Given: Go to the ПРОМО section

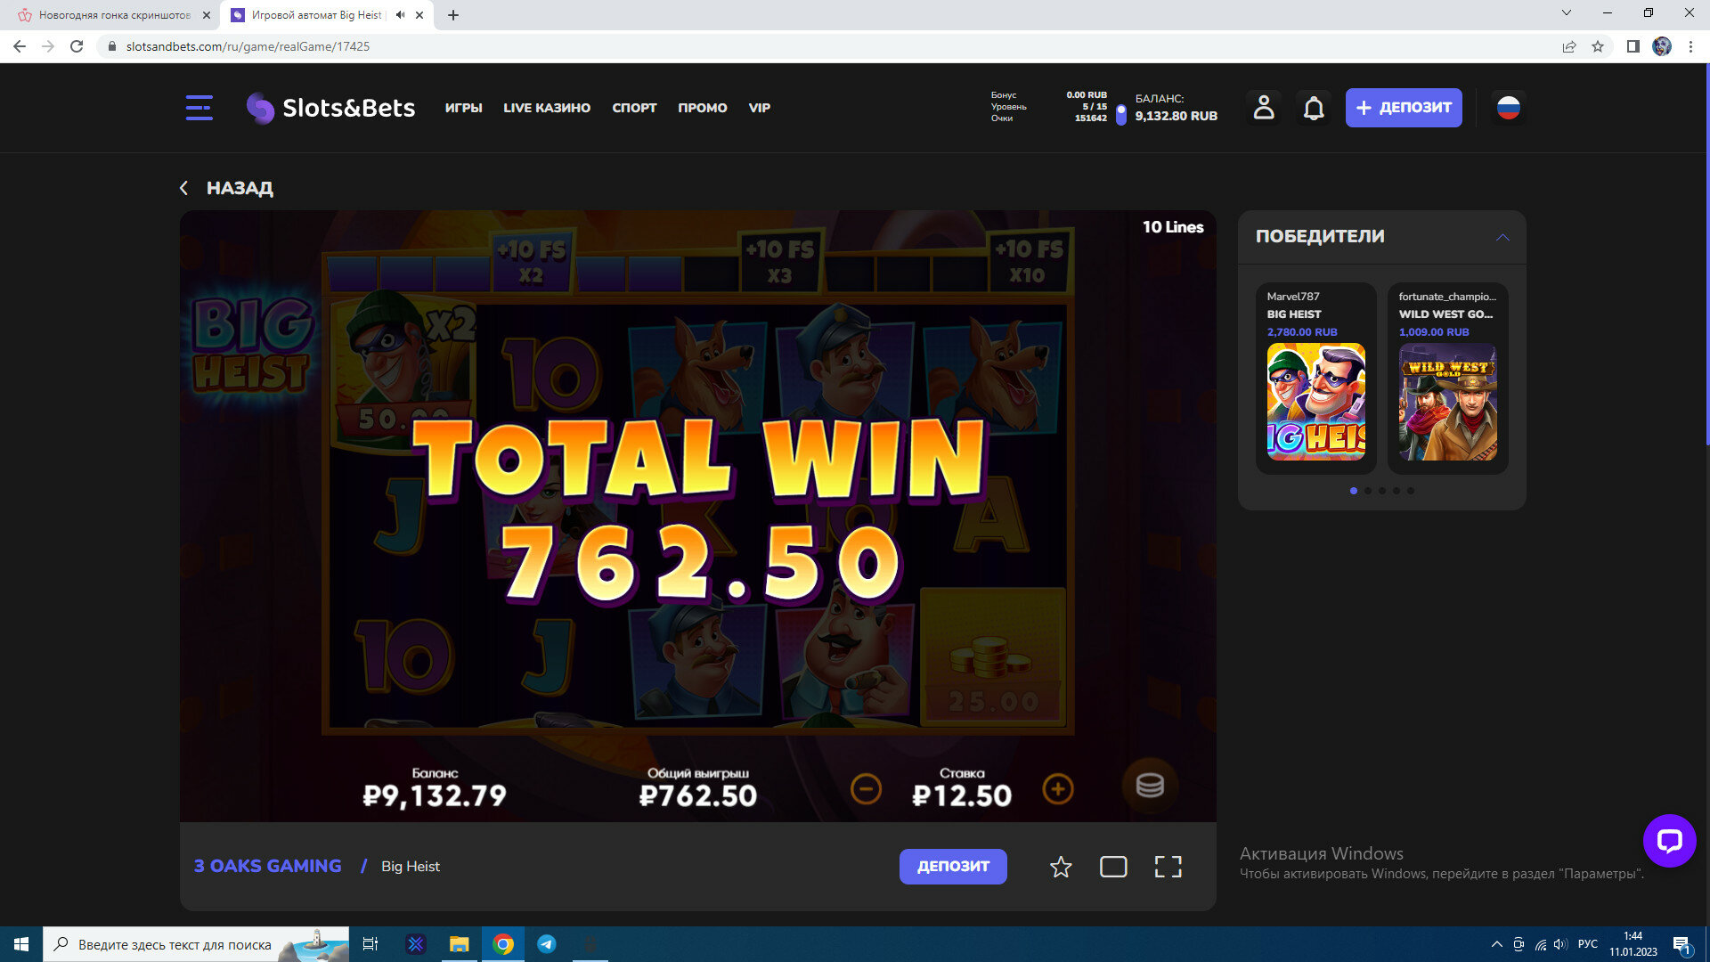Looking at the screenshot, I should point(702,108).
